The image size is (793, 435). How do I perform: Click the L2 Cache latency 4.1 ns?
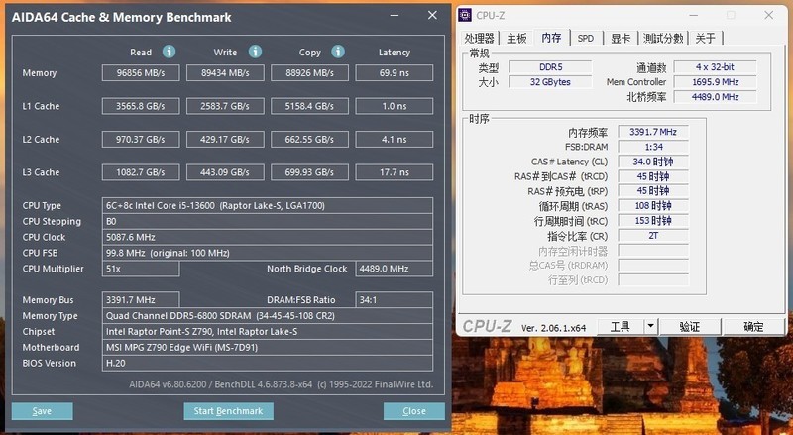pyautogui.click(x=394, y=139)
